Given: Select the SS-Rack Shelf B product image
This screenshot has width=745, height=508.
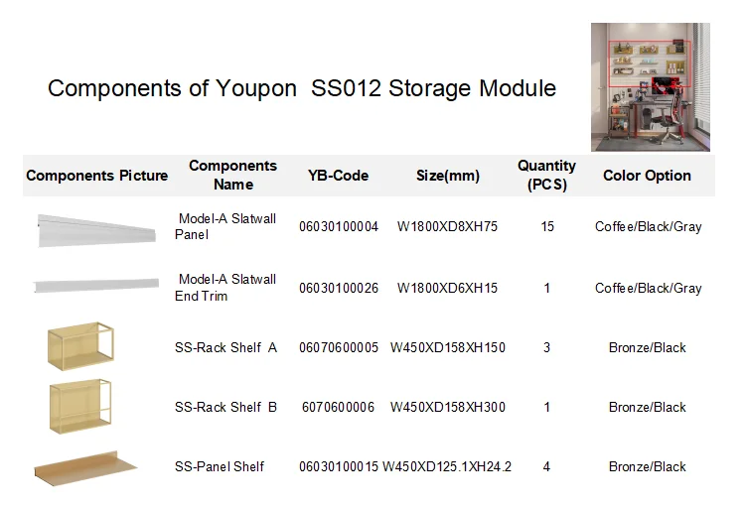Looking at the screenshot, I should [x=80, y=407].
